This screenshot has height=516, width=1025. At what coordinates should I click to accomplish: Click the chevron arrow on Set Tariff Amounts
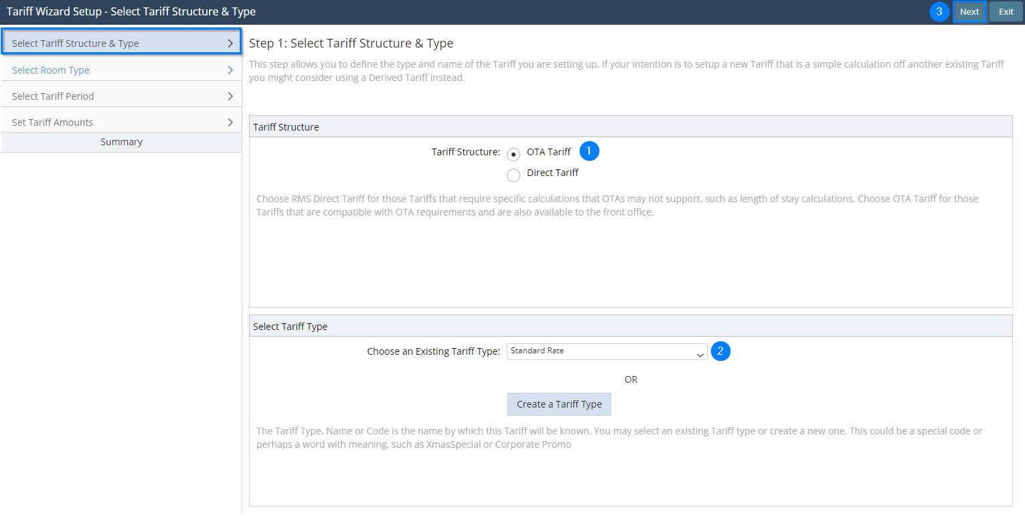click(x=230, y=122)
